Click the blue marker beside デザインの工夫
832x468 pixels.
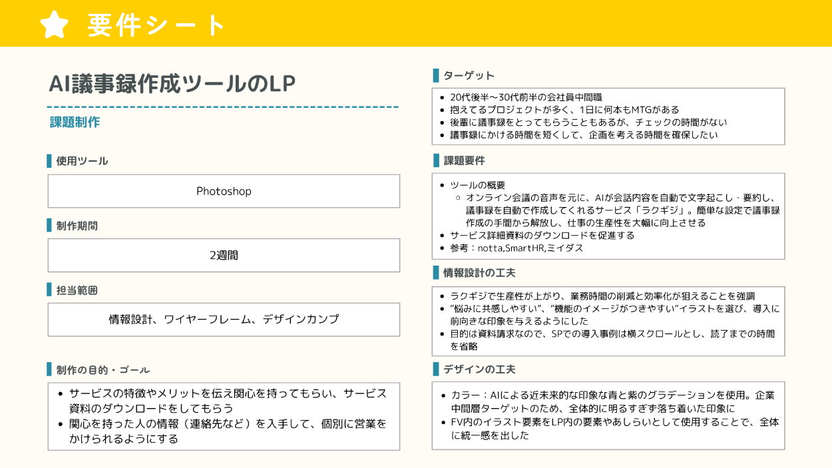tap(436, 369)
